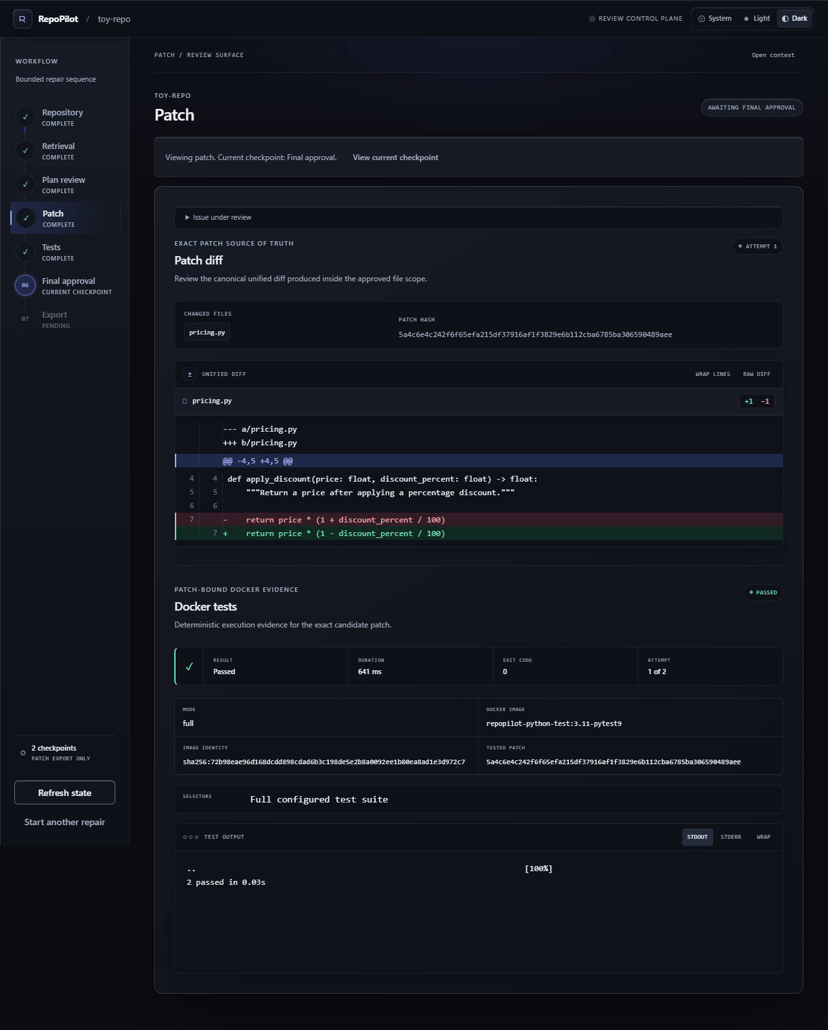Click the +1 additions count
The width and height of the screenshot is (828, 1030).
pos(749,401)
